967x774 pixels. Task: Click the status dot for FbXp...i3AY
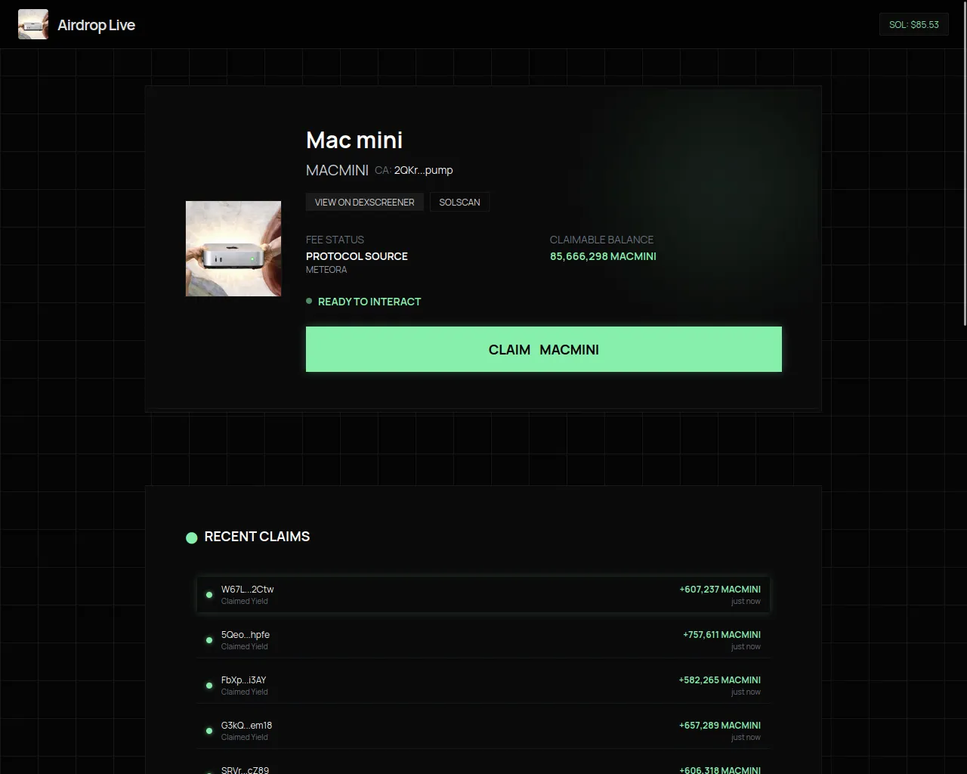[209, 686]
